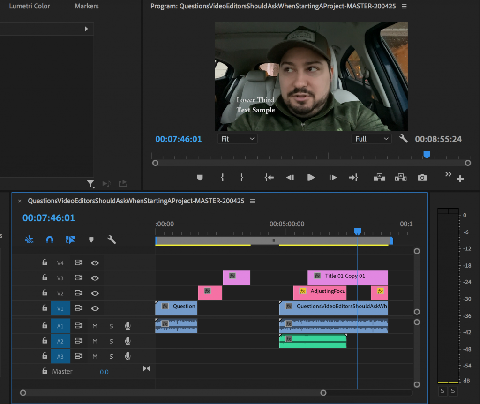Target the V1 video track

60,308
